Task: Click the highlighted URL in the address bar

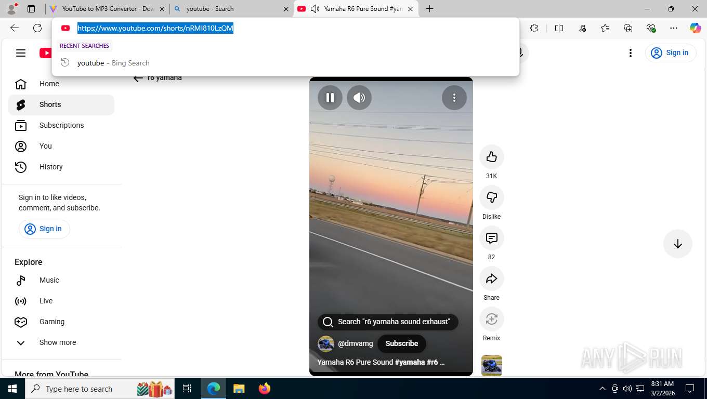Action: [x=155, y=28]
